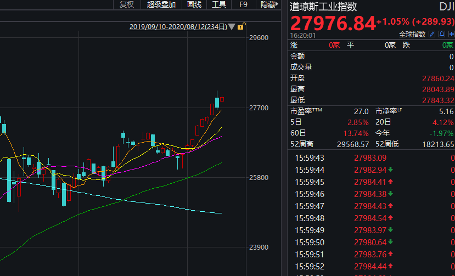Click the tick row at 15:59:48
Image resolution: width=455 pixels, height=276 pixels.
(x=372, y=218)
